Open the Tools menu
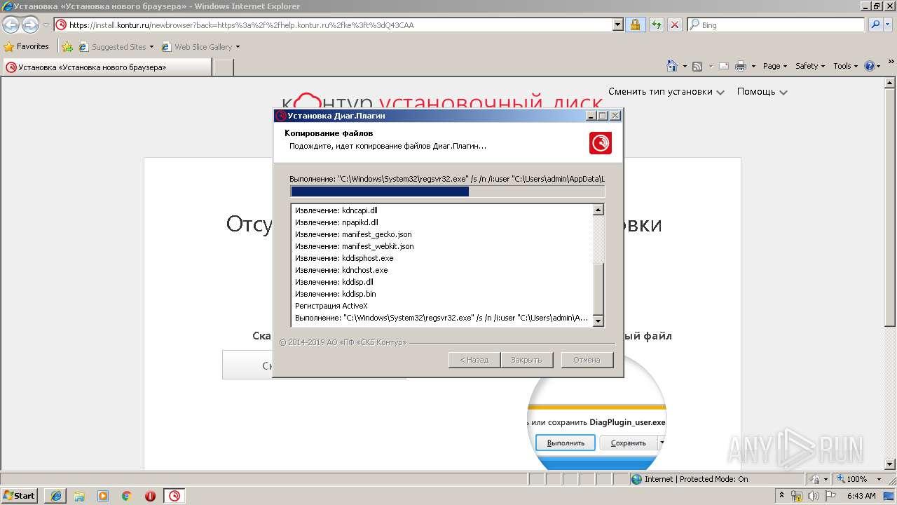Screen dimensions: 897x505 pyautogui.click(x=845, y=66)
